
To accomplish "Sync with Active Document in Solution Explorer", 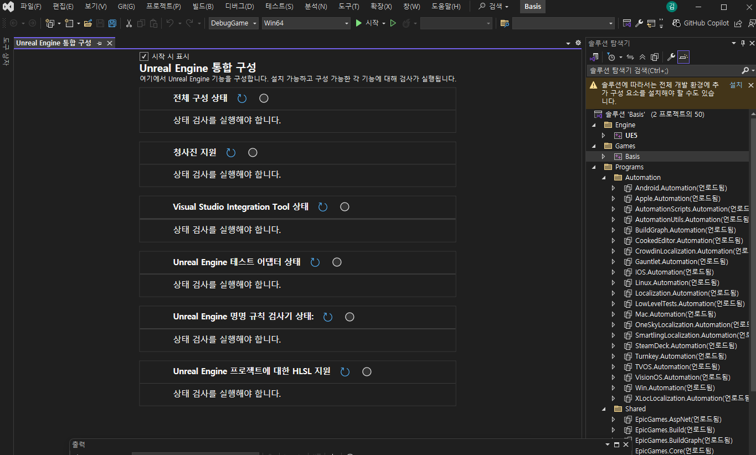I will tap(630, 57).
